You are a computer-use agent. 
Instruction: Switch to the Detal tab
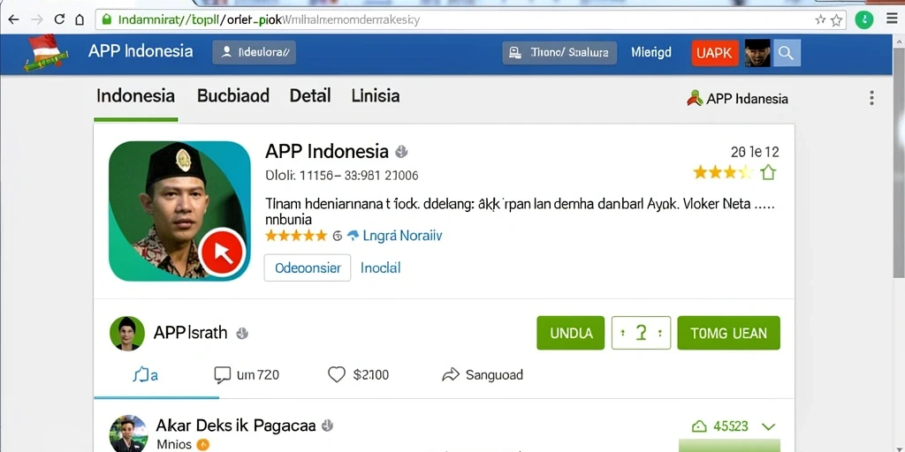tap(310, 95)
